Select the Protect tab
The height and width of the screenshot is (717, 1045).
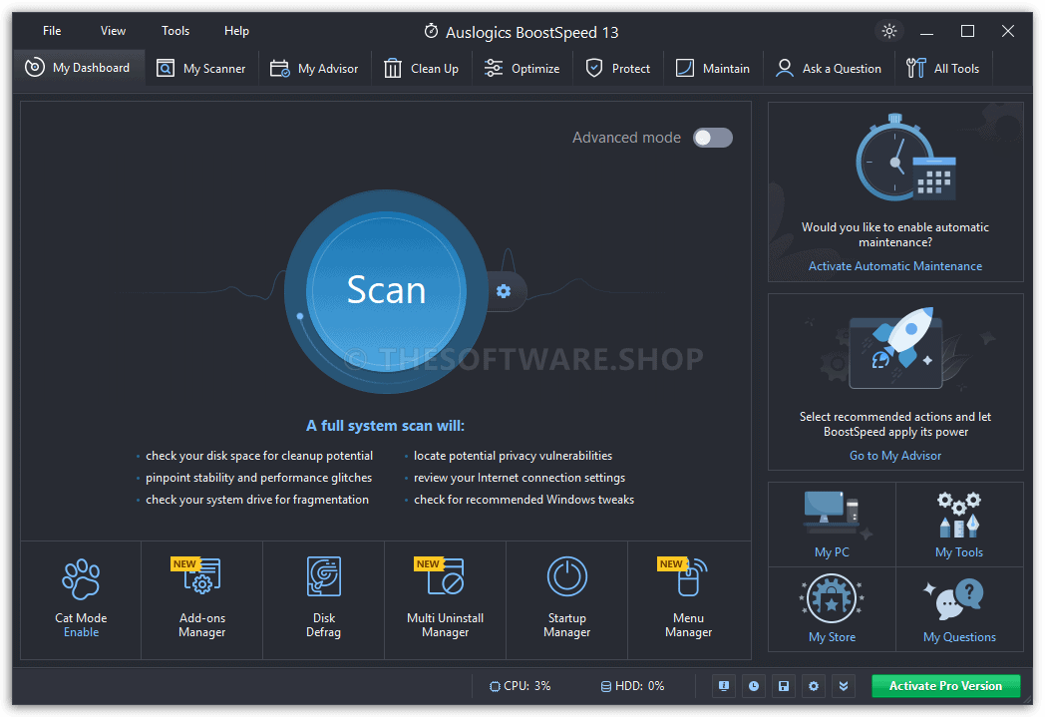[x=618, y=68]
